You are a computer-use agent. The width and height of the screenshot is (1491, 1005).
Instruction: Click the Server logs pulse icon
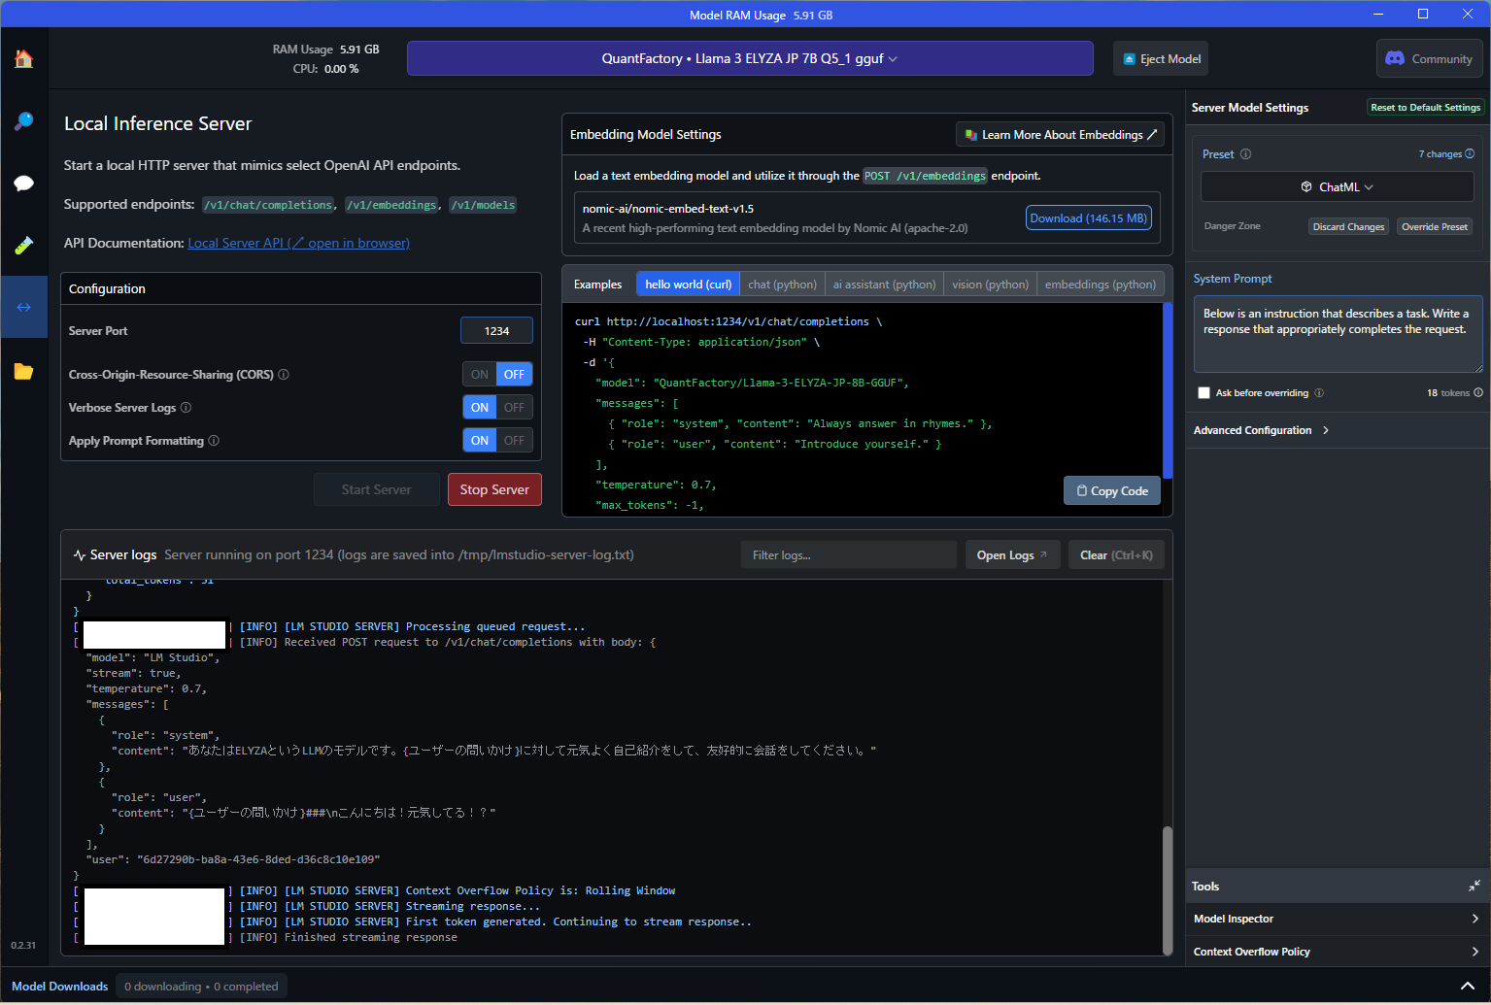click(80, 555)
